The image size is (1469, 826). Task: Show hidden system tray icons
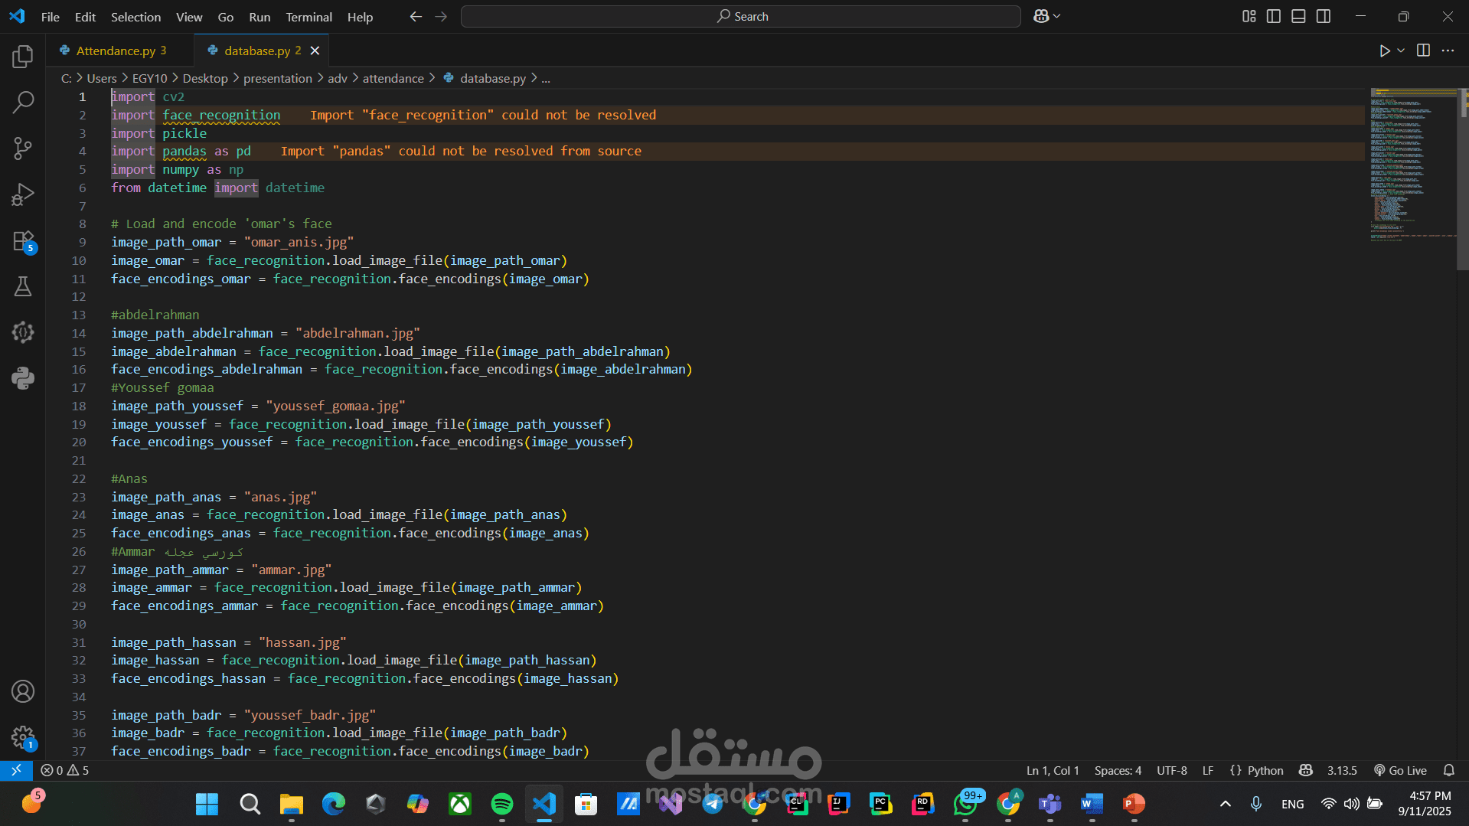[1225, 804]
